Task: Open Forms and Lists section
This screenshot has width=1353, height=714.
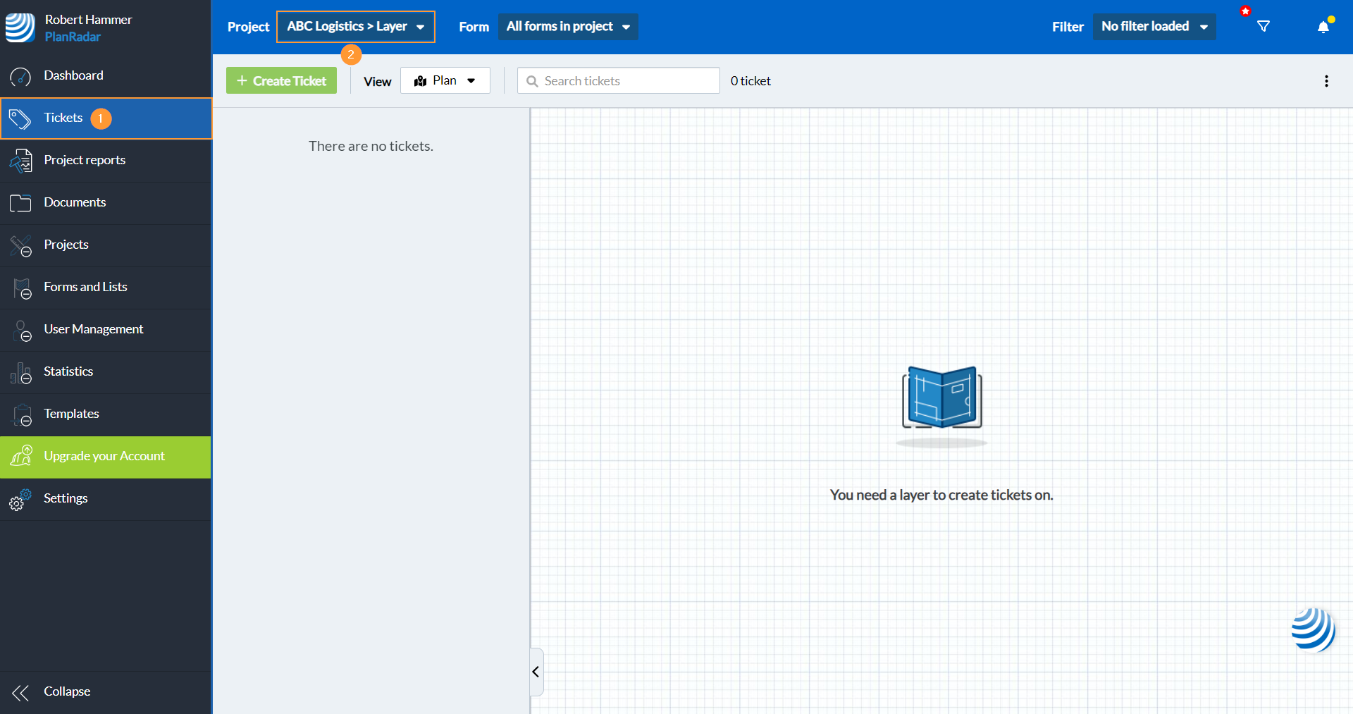Action: 85,288
